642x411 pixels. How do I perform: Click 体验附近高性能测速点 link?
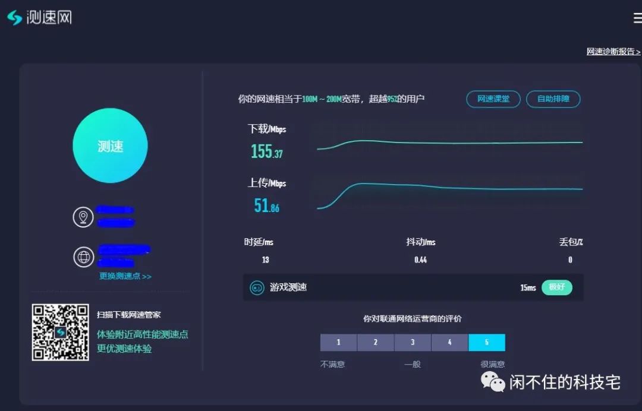tap(143, 334)
